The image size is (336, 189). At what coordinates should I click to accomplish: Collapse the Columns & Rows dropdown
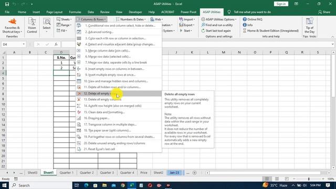tap(91, 19)
